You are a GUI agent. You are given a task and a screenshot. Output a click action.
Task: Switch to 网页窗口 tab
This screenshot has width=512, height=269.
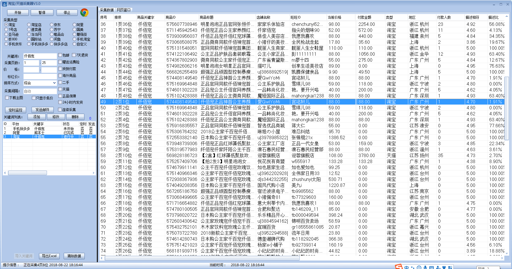click(x=124, y=10)
